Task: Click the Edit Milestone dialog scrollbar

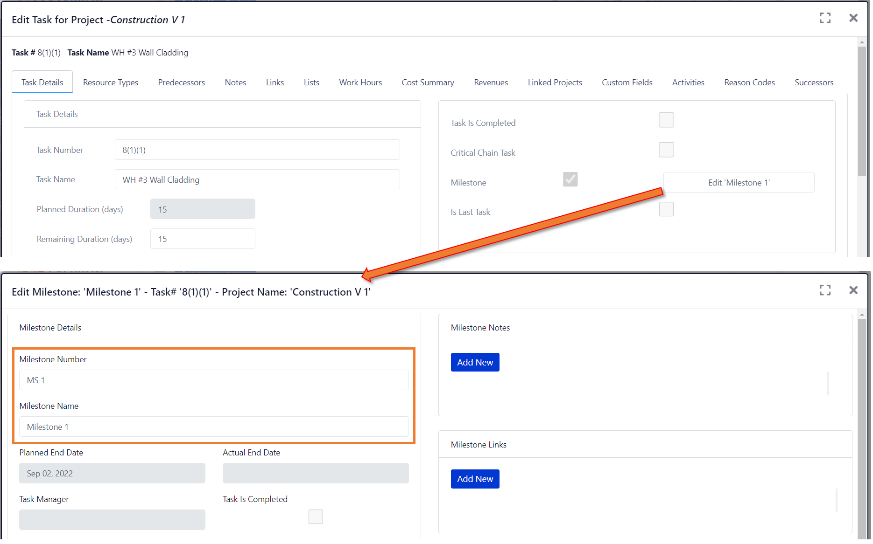Action: click(862, 429)
